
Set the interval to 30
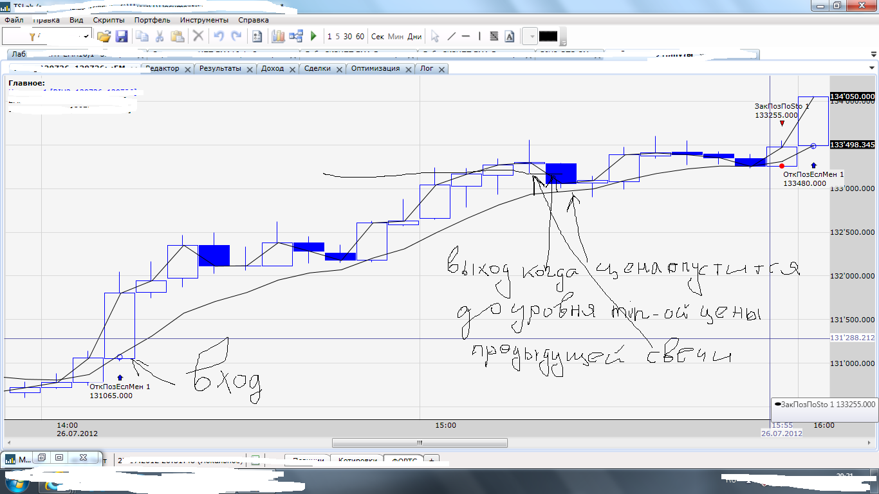click(347, 37)
